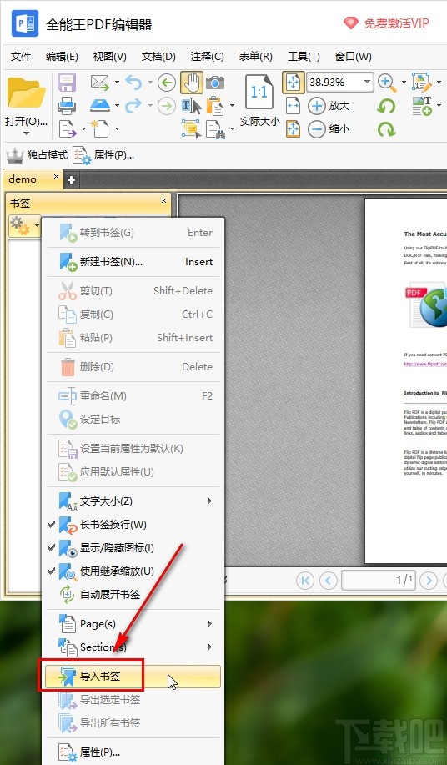Redo action with the forward curved arrow
This screenshot has height=765, width=447.
[x=133, y=105]
